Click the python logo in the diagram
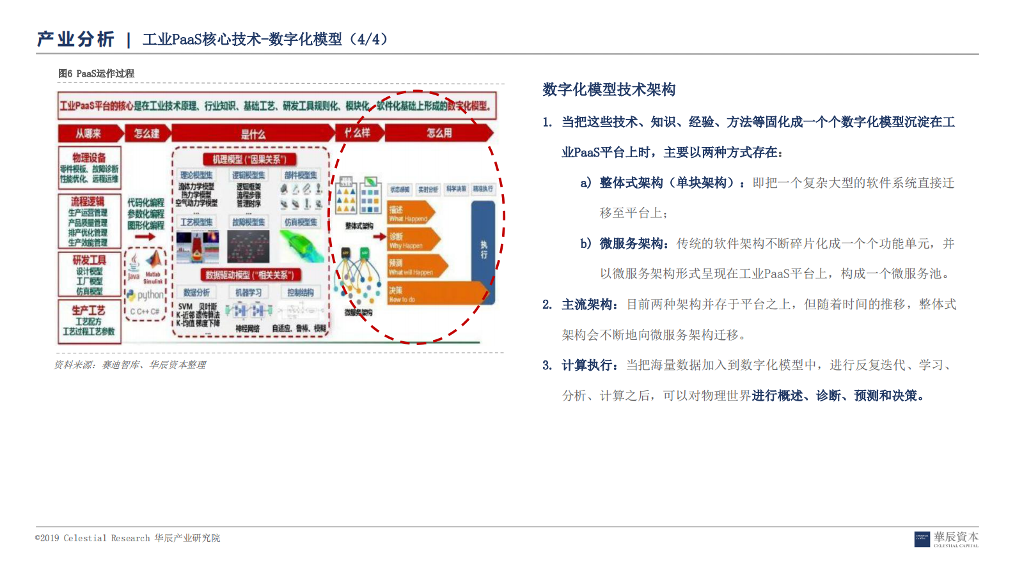This screenshot has height=570, width=1015. (146, 295)
